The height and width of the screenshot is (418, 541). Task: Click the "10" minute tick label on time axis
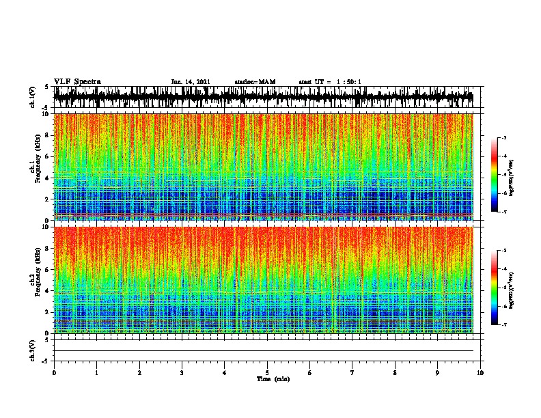coord(480,373)
